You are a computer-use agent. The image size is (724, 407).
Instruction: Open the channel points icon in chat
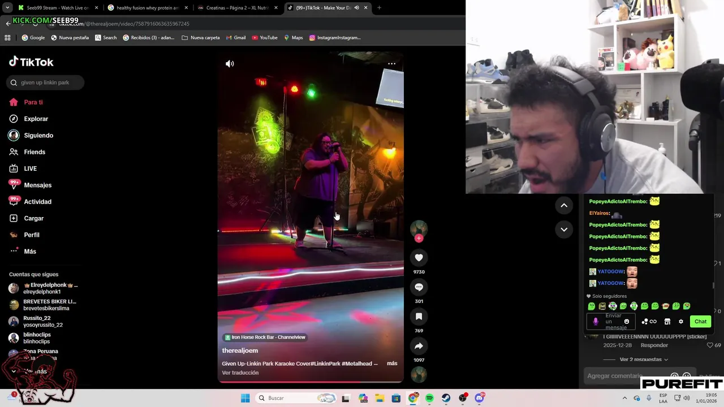pos(649,322)
